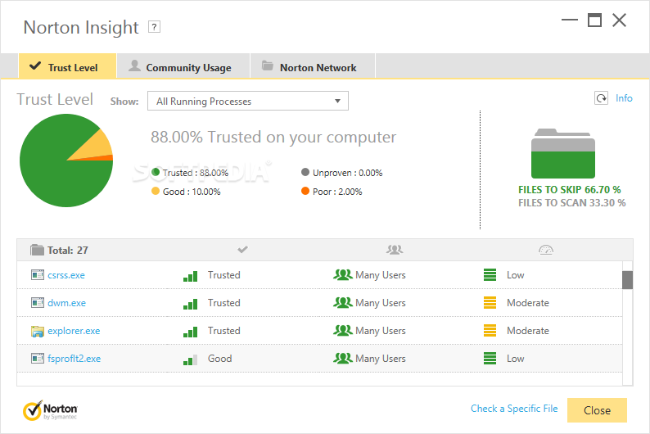Click the trust level pie chart
Screen dimensions: 650x434
pyautogui.click(x=66, y=160)
